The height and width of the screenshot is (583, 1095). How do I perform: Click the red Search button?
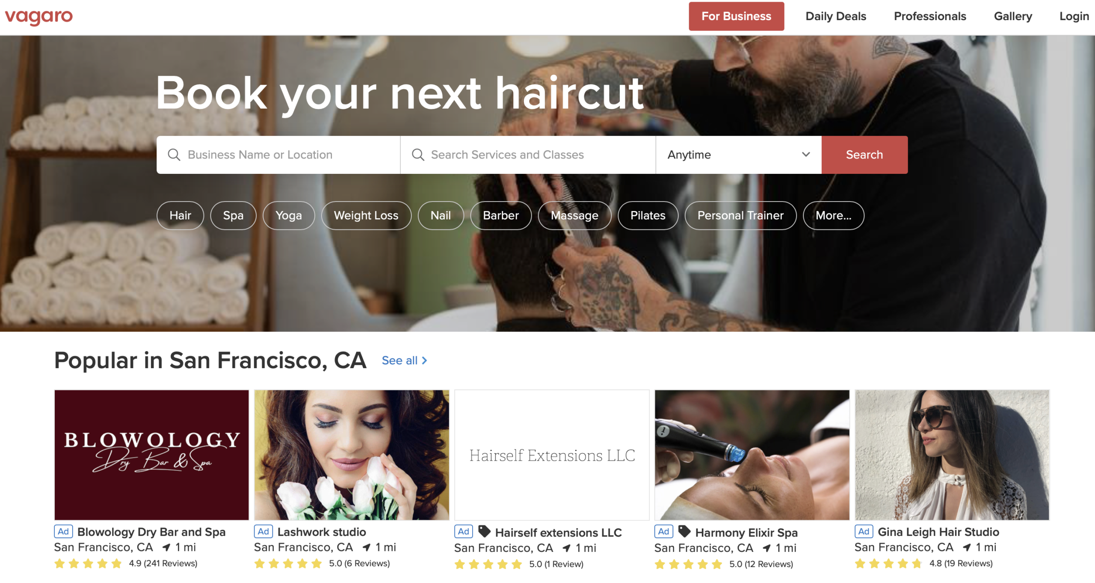(864, 155)
